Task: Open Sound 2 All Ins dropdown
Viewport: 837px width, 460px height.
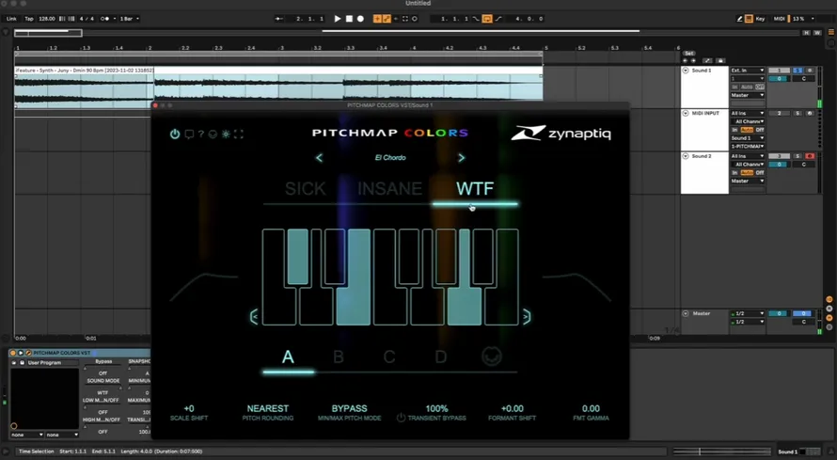Action: (x=748, y=156)
